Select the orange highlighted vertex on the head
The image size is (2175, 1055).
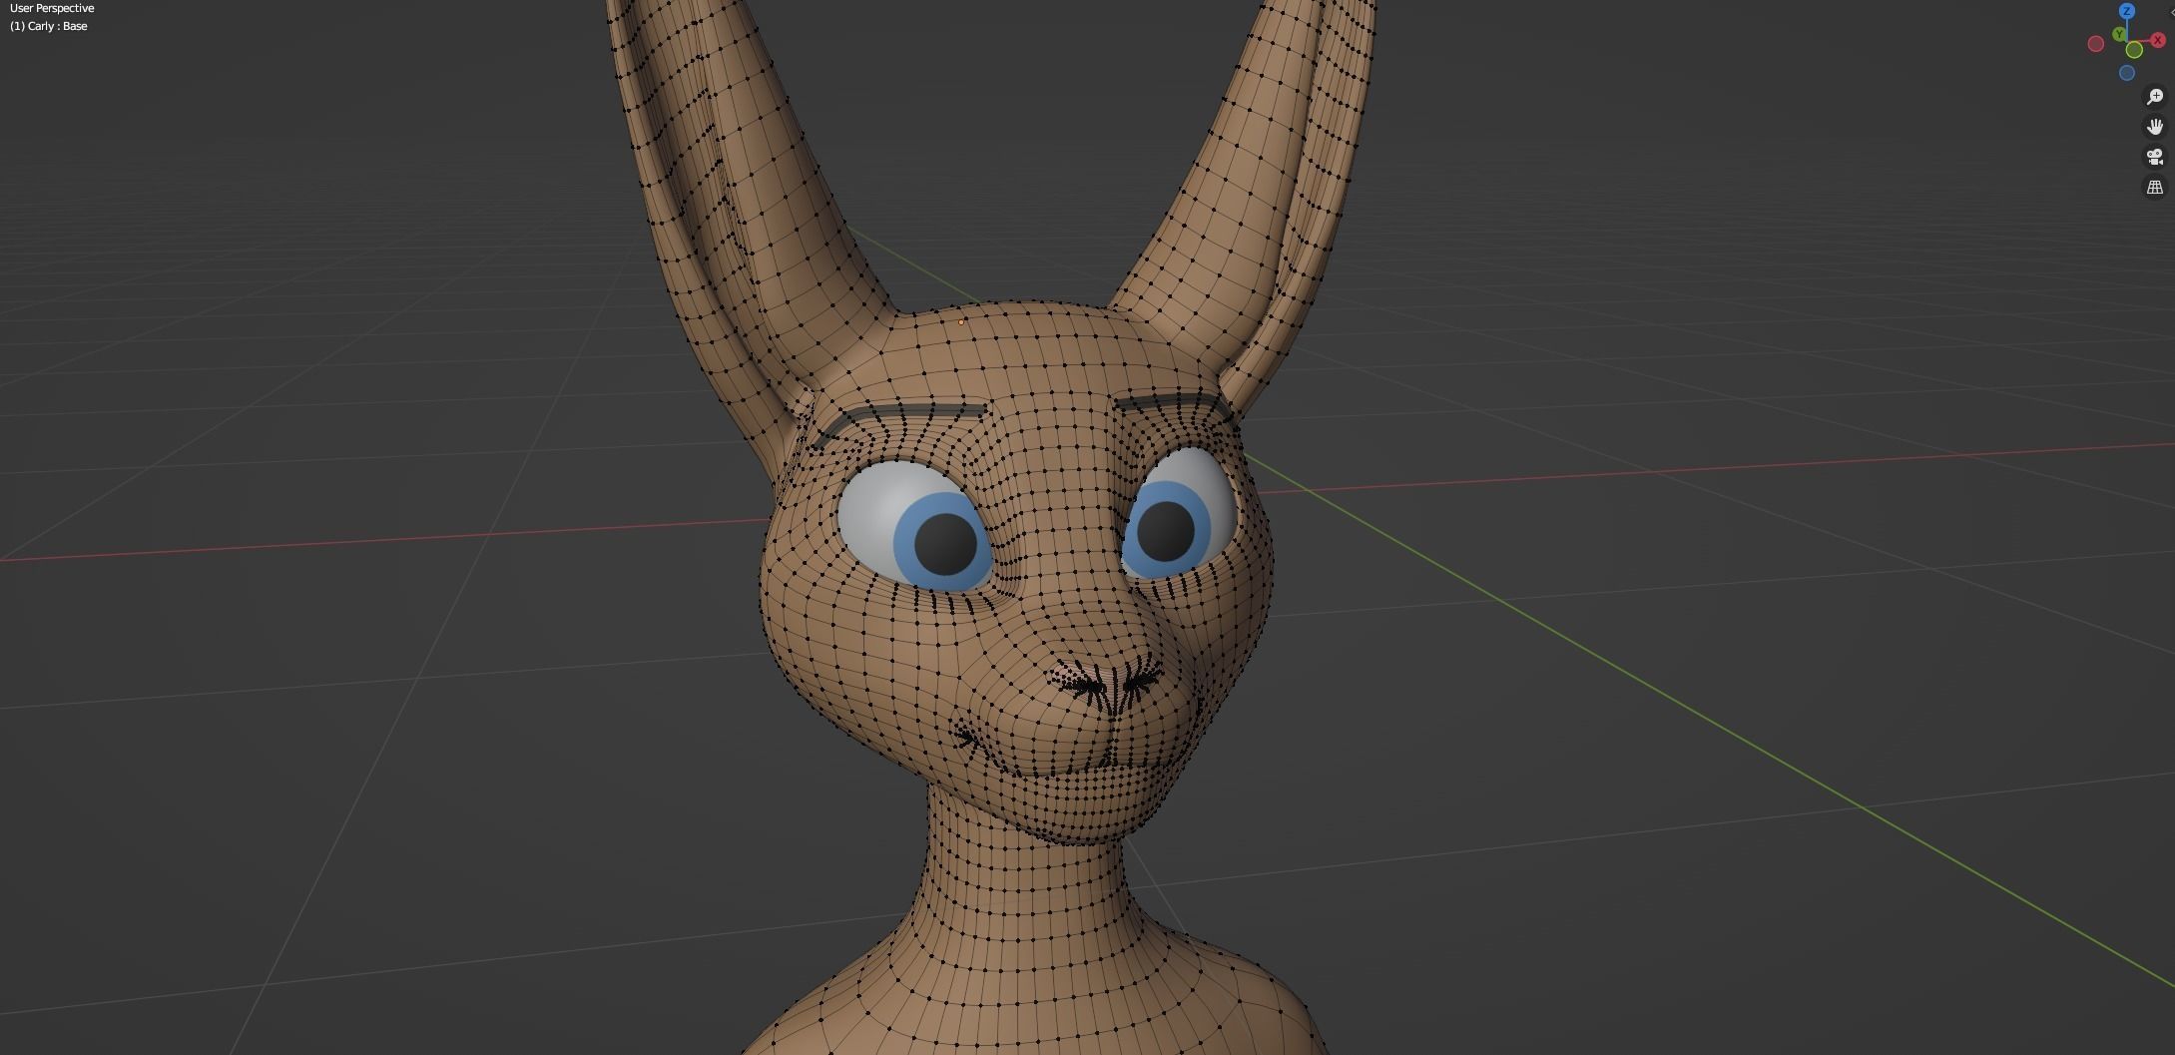coord(961,322)
